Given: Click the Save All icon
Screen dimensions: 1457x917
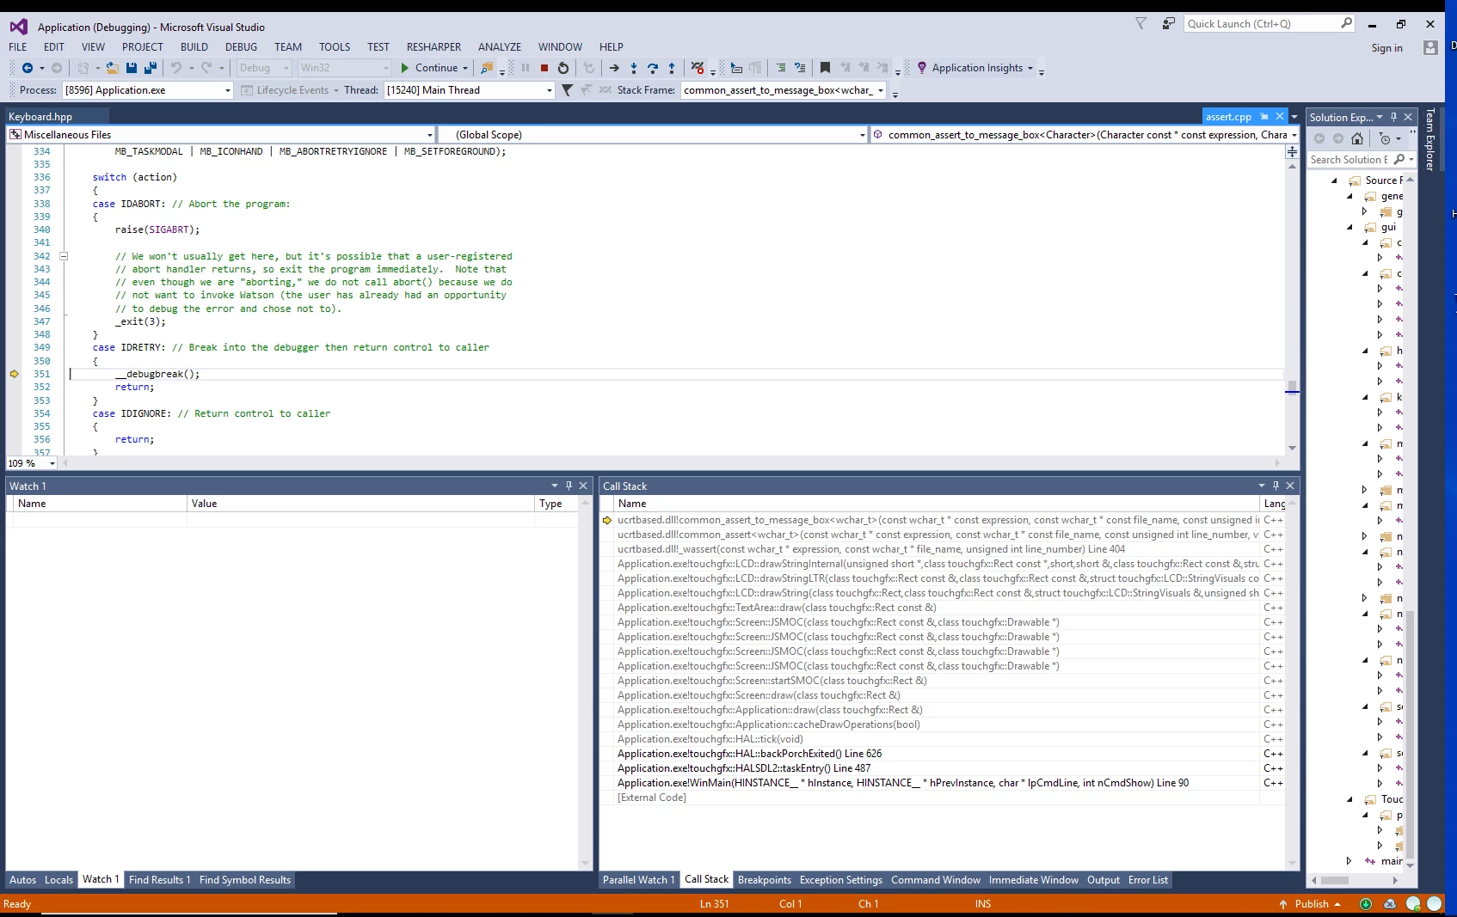Looking at the screenshot, I should click(x=151, y=68).
